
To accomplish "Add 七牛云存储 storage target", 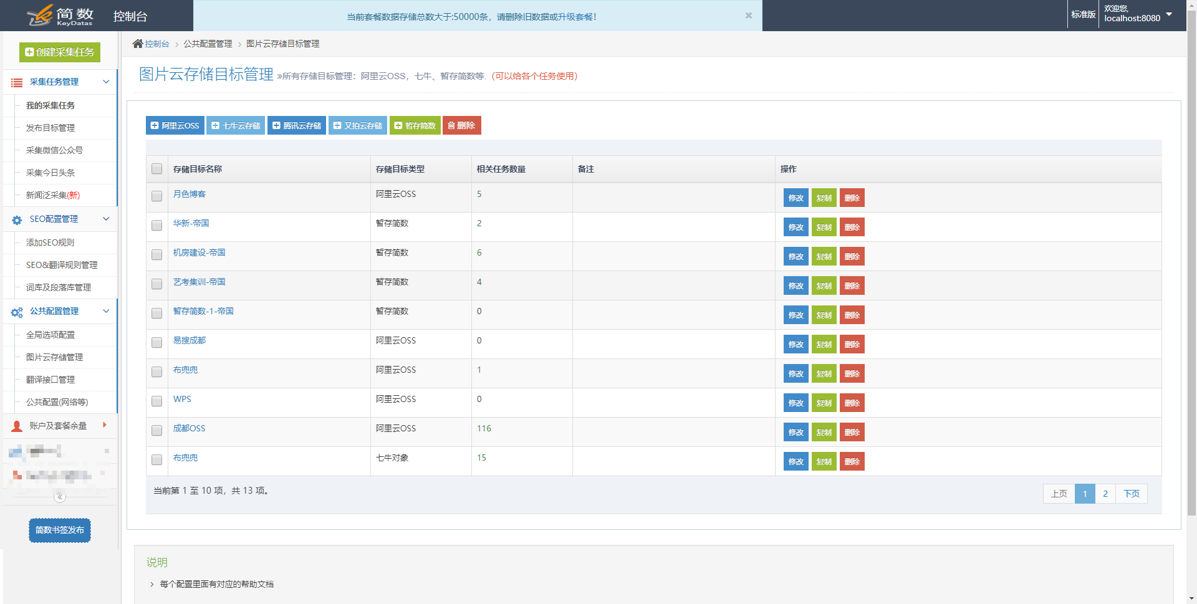I will pyautogui.click(x=236, y=125).
